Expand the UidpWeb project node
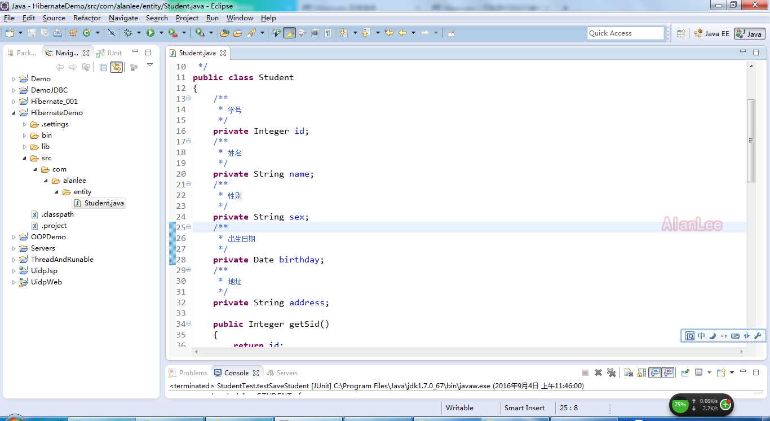 [x=14, y=282]
